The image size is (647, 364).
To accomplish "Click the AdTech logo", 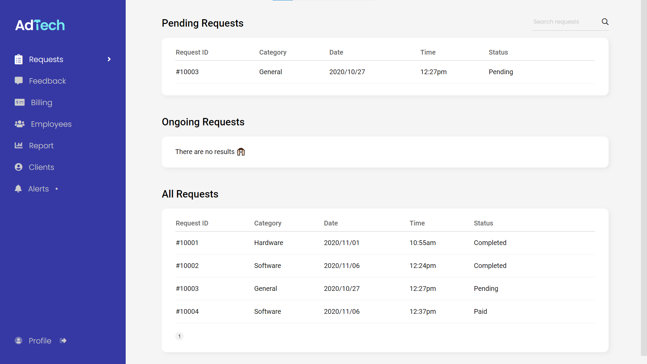I will 40,25.
